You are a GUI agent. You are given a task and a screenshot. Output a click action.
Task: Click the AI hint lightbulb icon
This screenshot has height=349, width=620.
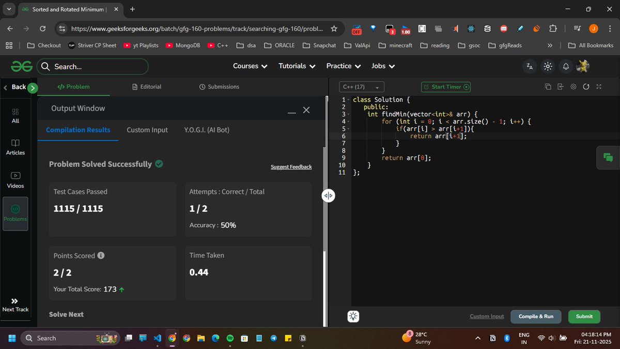point(353,316)
